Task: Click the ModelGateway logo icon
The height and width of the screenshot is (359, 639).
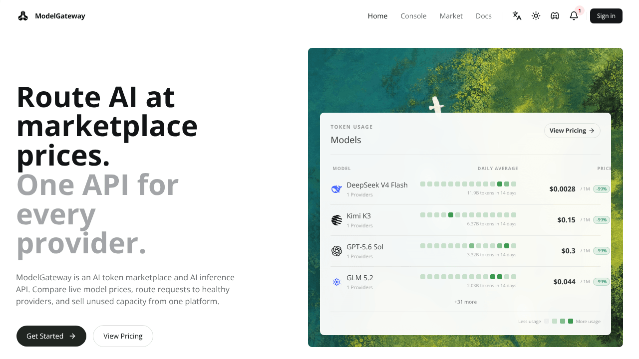Action: 23,16
